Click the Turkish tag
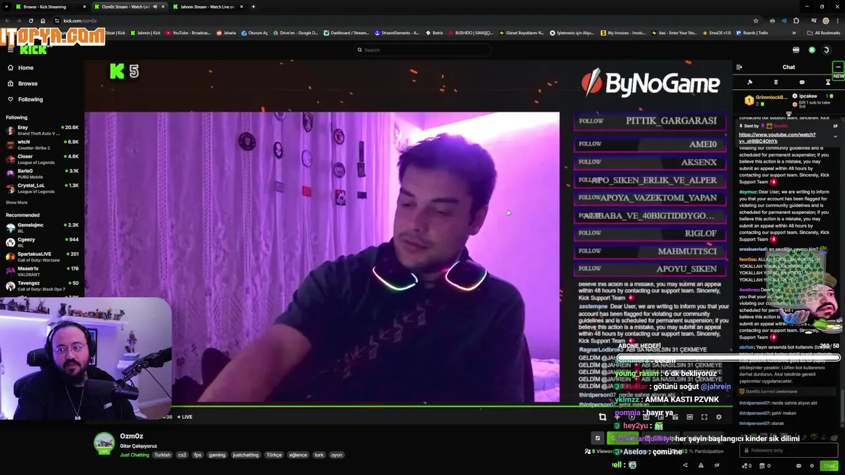Screen dimensions: 845x475 point(162,455)
